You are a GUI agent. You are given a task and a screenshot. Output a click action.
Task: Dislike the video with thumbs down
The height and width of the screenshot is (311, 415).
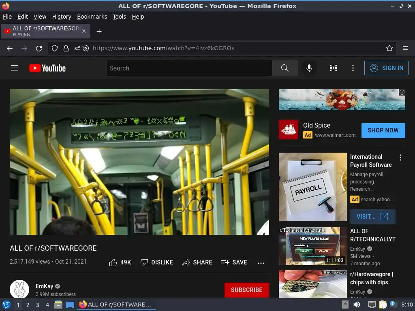pos(144,262)
